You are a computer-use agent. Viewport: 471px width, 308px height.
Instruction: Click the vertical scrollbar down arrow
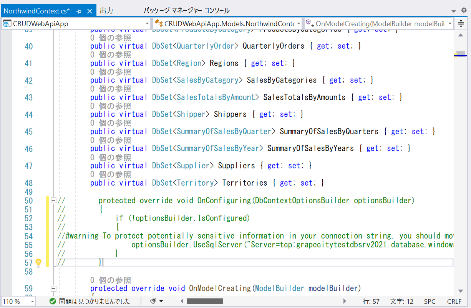click(x=460, y=292)
